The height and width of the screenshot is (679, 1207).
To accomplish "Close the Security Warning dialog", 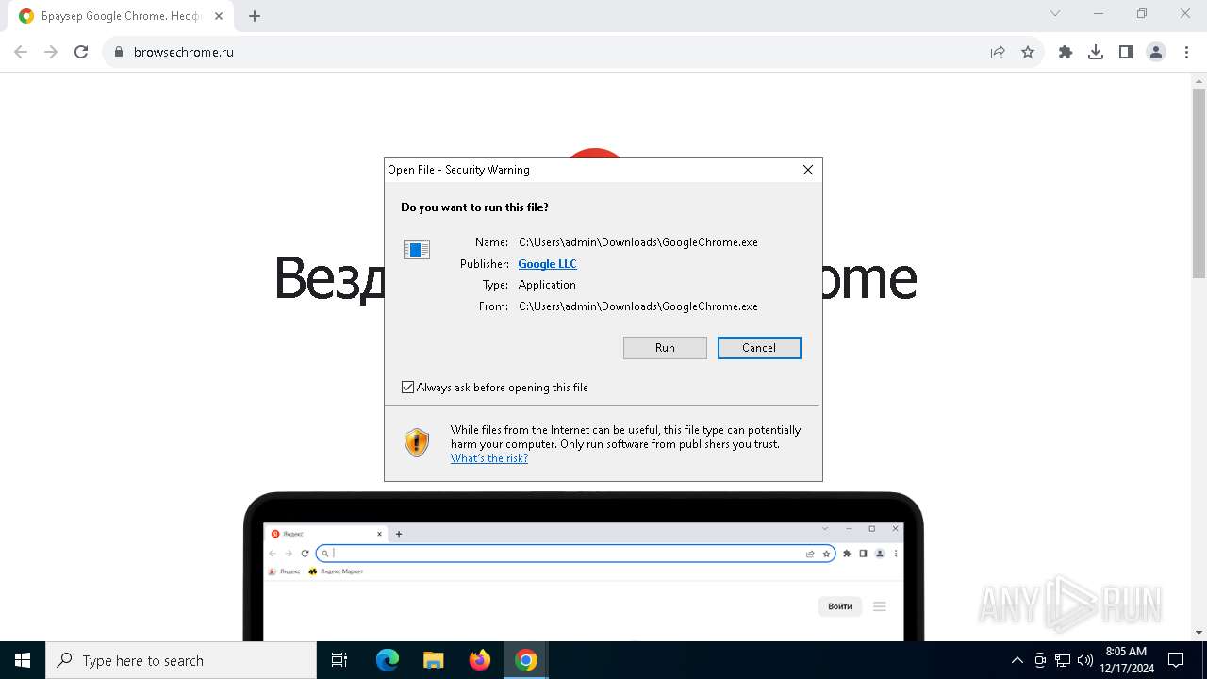I will pos(808,170).
